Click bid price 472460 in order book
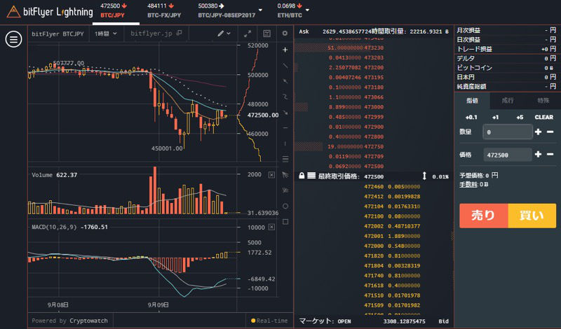The image size is (561, 329). click(x=374, y=186)
